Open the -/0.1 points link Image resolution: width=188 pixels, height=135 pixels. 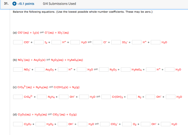pos(26,4)
